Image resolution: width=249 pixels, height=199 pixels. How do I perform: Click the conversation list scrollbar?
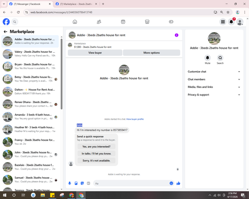[62, 74]
